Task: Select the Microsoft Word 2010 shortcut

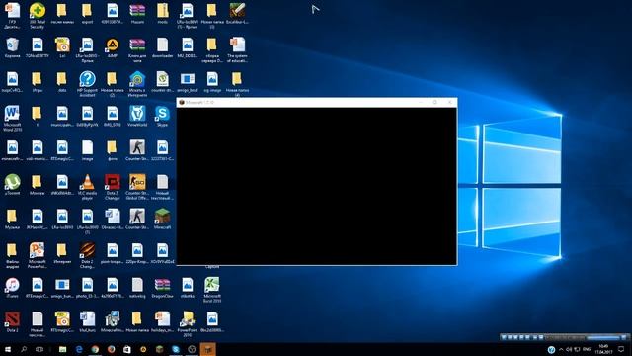Action: (12, 119)
